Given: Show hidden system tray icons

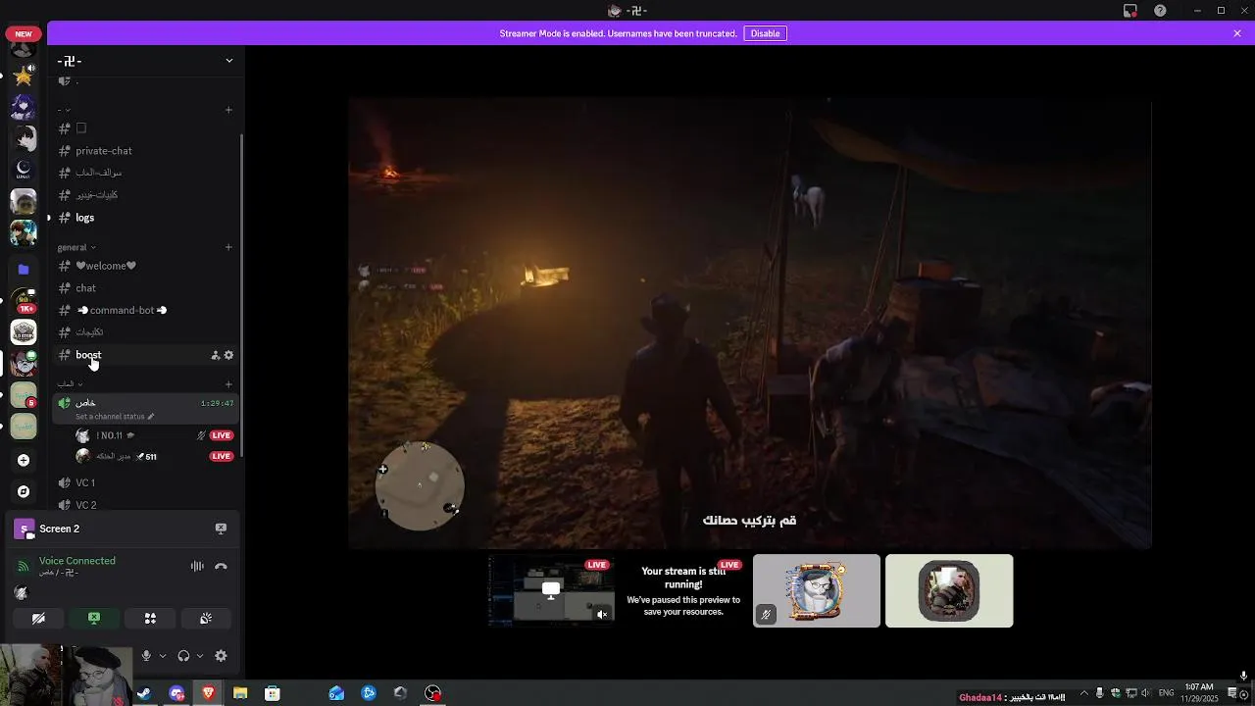Looking at the screenshot, I should coord(1083,693).
